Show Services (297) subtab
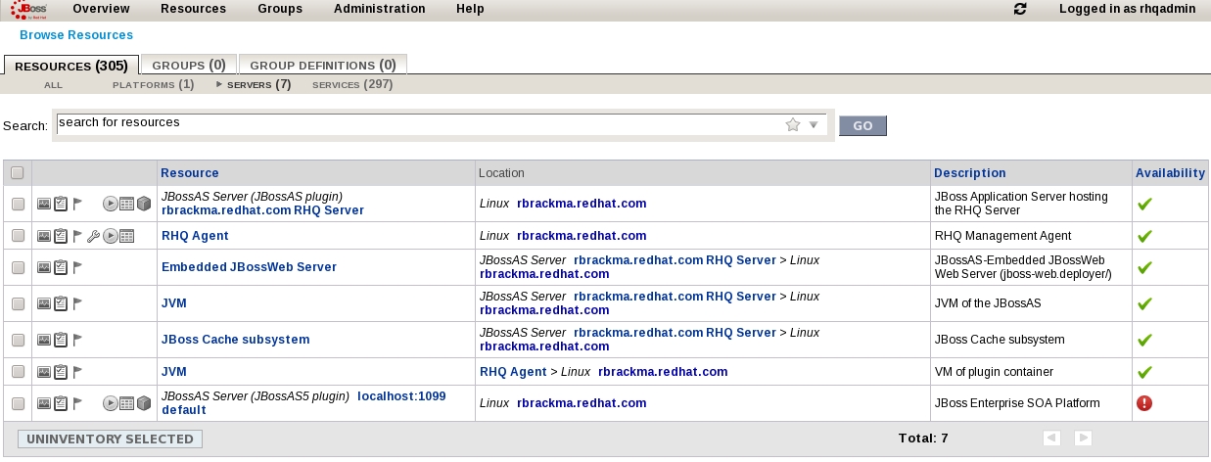 pos(352,85)
